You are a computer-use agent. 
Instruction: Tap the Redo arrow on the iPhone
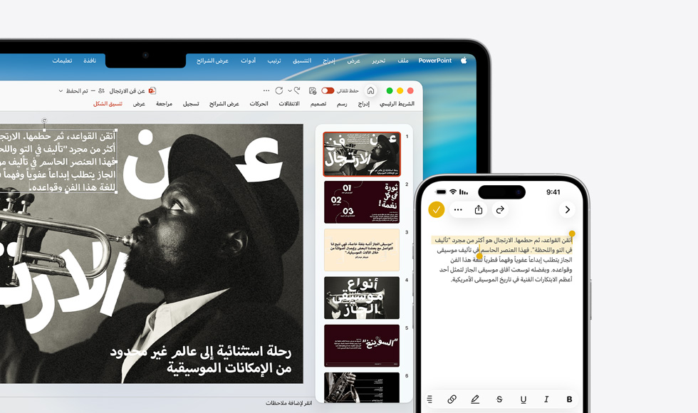pos(500,209)
